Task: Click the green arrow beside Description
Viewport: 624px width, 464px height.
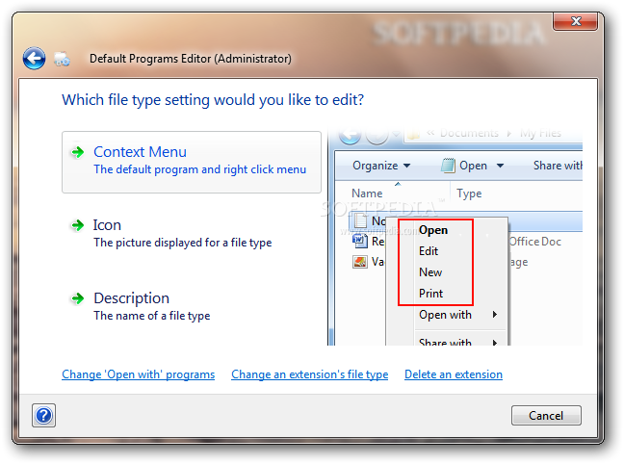Action: point(78,298)
